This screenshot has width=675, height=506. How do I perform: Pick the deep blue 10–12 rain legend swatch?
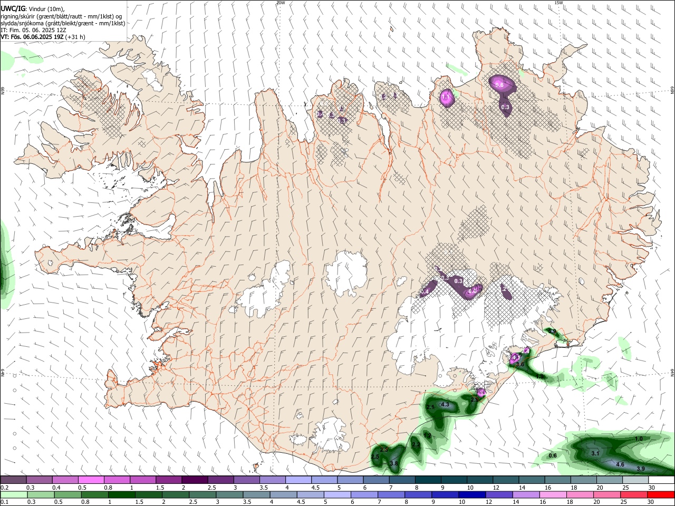[471, 494]
